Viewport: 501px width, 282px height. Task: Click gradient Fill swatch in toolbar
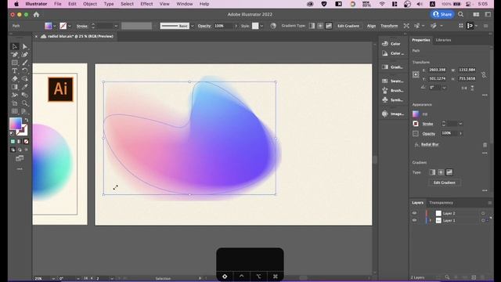16,124
